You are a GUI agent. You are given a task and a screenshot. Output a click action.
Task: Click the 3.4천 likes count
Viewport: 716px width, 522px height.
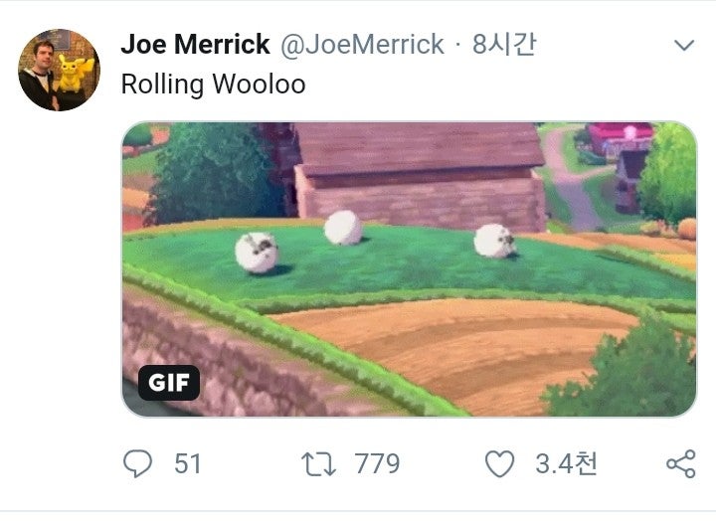click(566, 463)
